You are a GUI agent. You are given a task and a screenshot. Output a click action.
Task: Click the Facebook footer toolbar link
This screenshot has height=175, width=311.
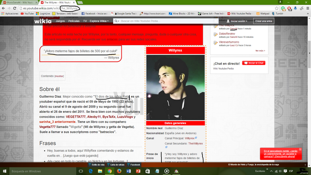click(134, 165)
